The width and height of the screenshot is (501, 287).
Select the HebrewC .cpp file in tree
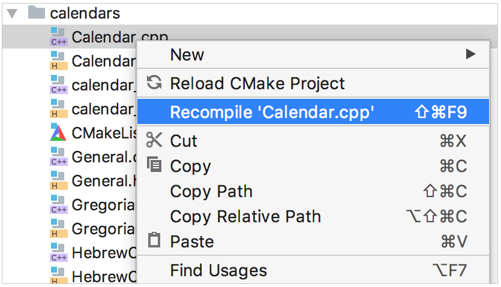[93, 252]
